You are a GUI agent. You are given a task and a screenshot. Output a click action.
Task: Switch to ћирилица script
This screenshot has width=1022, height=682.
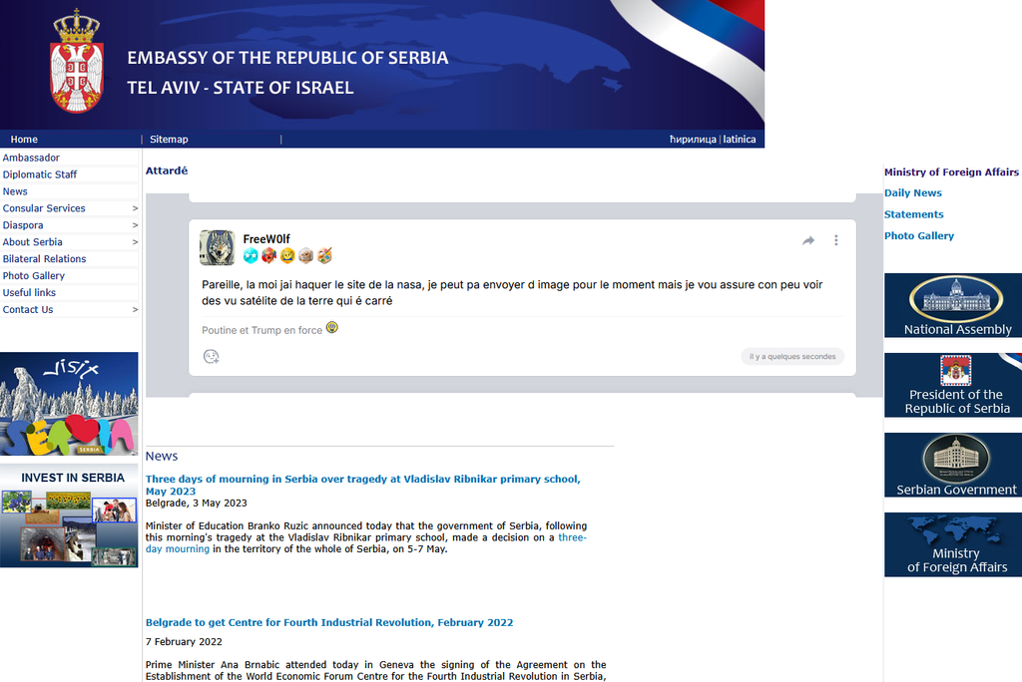coord(693,140)
